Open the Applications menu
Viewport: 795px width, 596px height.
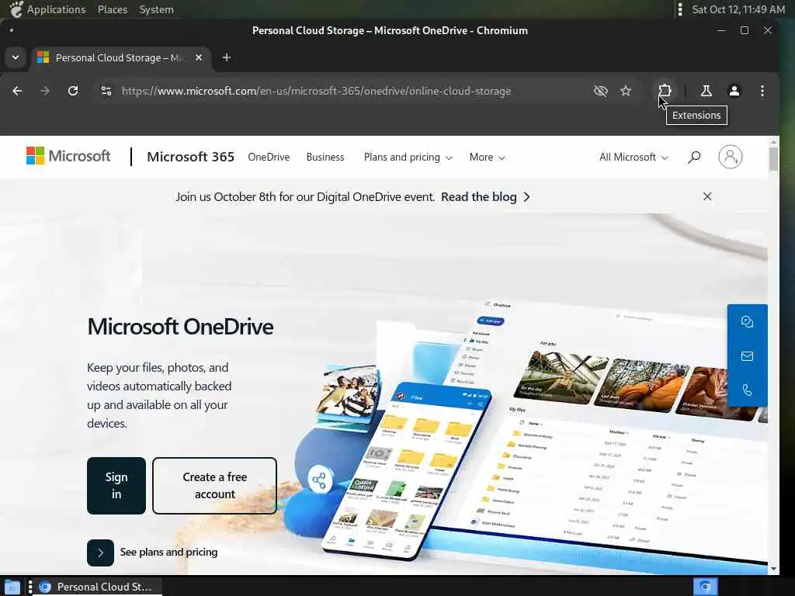56,9
